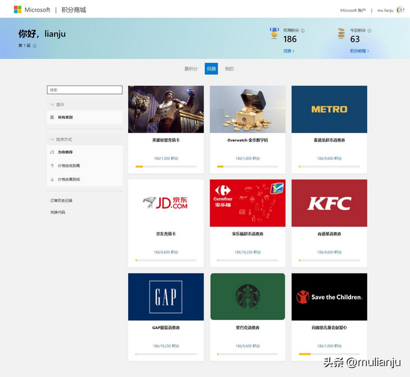Click 积分商城 title in header
This screenshot has height=377, width=410.
74,10
